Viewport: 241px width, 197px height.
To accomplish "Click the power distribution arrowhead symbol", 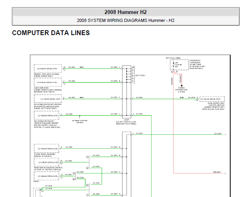I will pos(182,86).
